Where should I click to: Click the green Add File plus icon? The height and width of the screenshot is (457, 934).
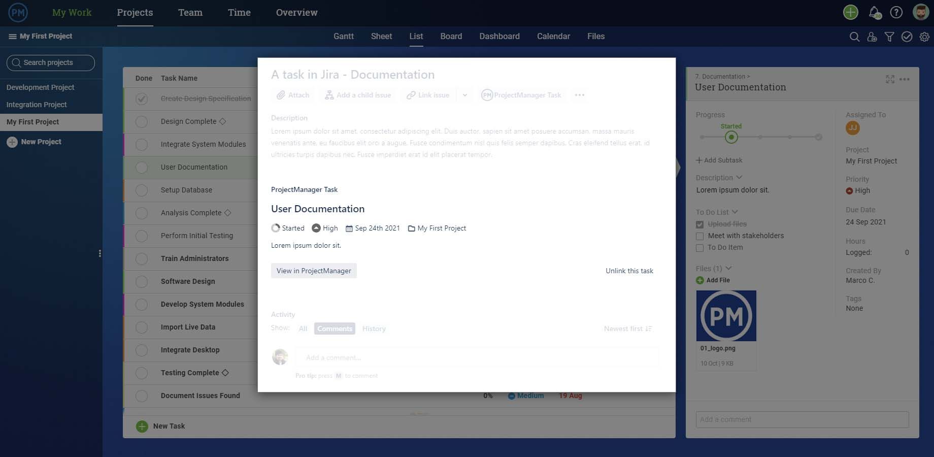tap(700, 280)
